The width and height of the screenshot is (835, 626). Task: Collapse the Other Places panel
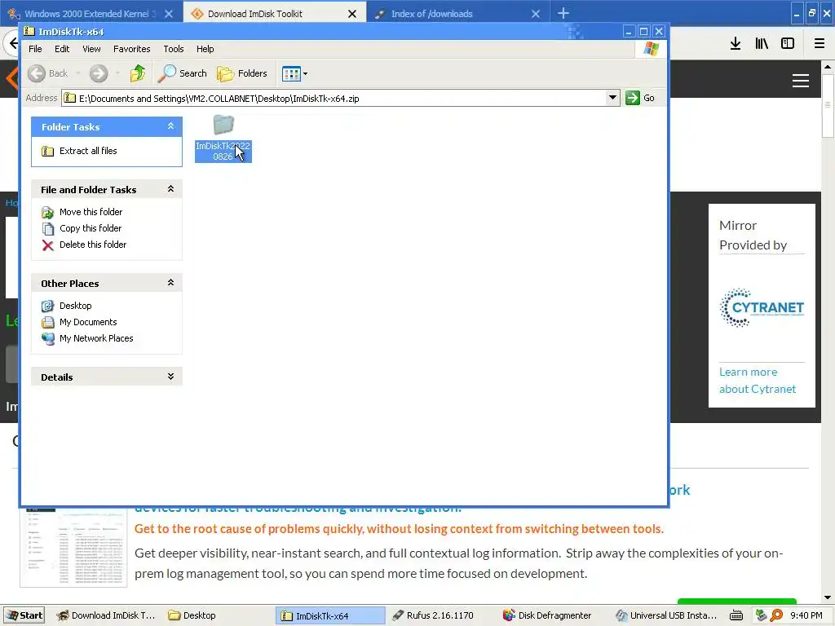170,283
